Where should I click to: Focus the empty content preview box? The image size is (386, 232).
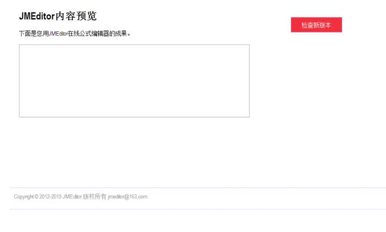pos(134,80)
